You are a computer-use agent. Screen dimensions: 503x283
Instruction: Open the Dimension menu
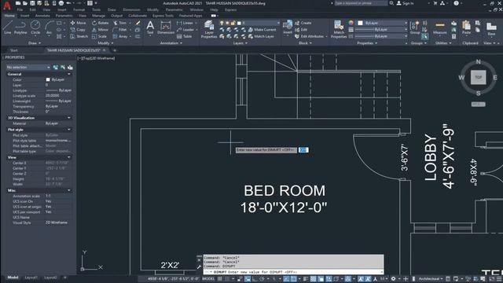pos(131,9)
